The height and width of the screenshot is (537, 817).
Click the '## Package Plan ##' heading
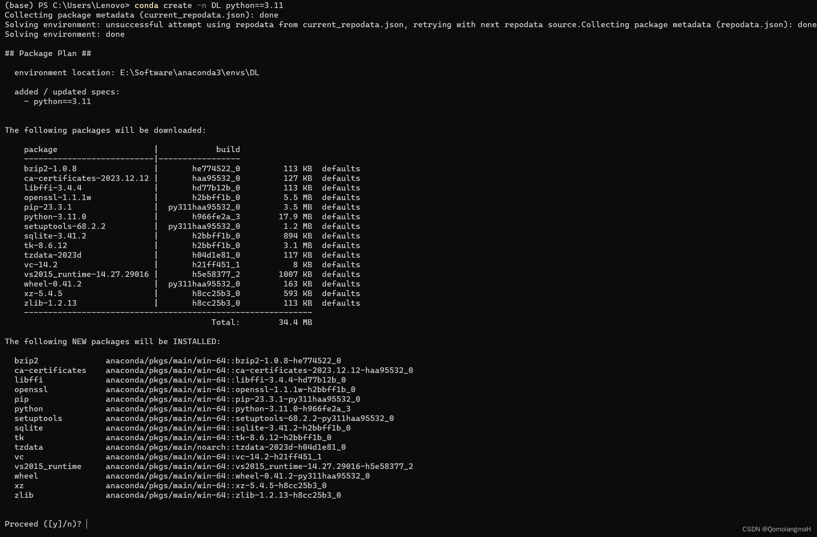tap(48, 54)
